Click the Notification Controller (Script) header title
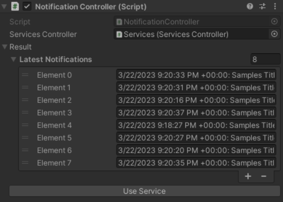283x202 pixels. point(91,7)
